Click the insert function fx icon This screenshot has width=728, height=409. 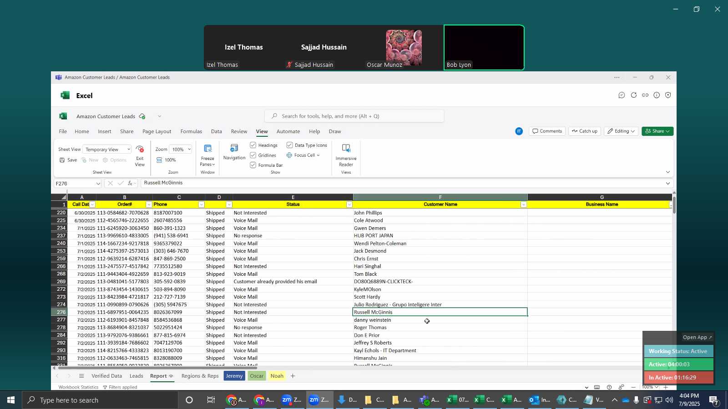click(x=130, y=183)
